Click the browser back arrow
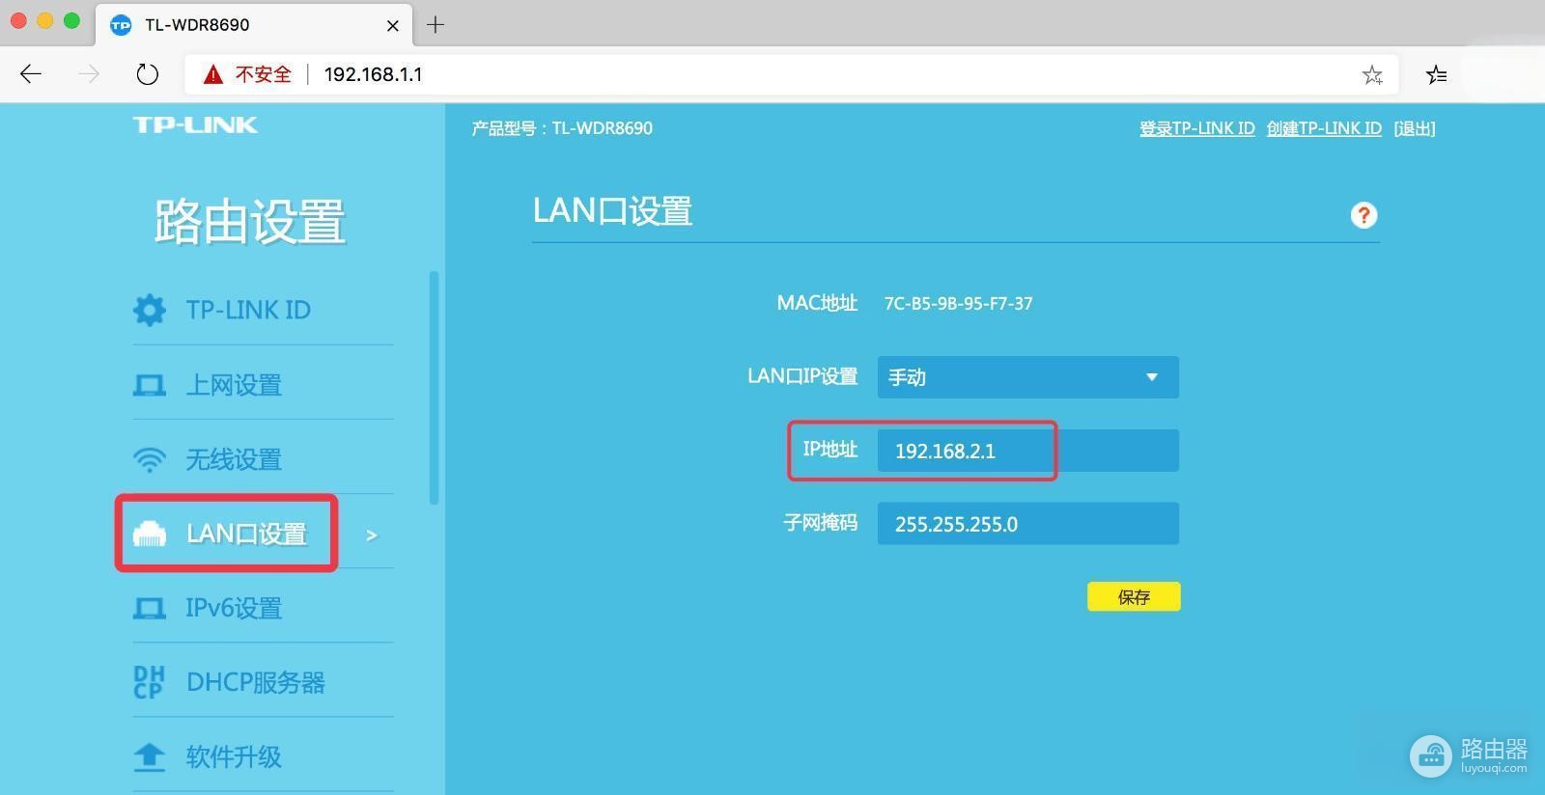The width and height of the screenshot is (1545, 795). click(31, 74)
